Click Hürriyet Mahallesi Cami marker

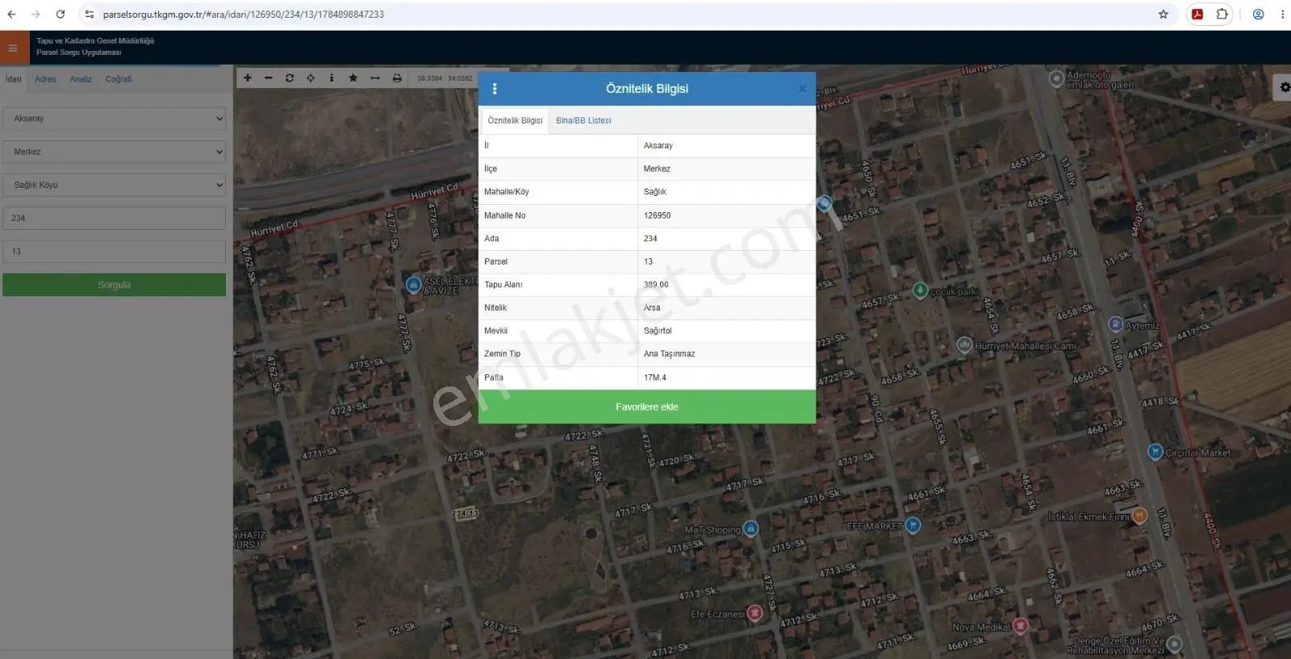click(964, 345)
